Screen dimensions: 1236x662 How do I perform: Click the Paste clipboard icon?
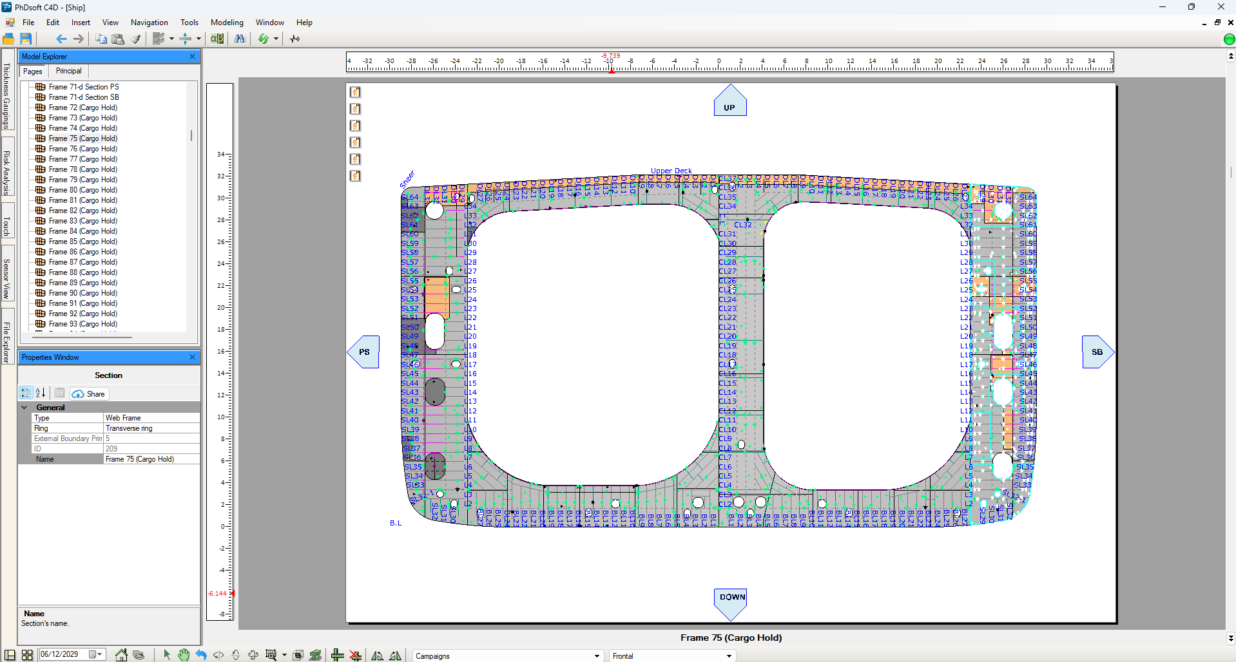[118, 39]
